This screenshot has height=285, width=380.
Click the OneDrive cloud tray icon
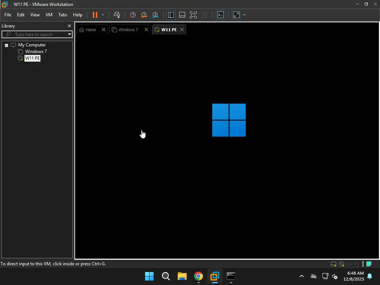(x=314, y=276)
